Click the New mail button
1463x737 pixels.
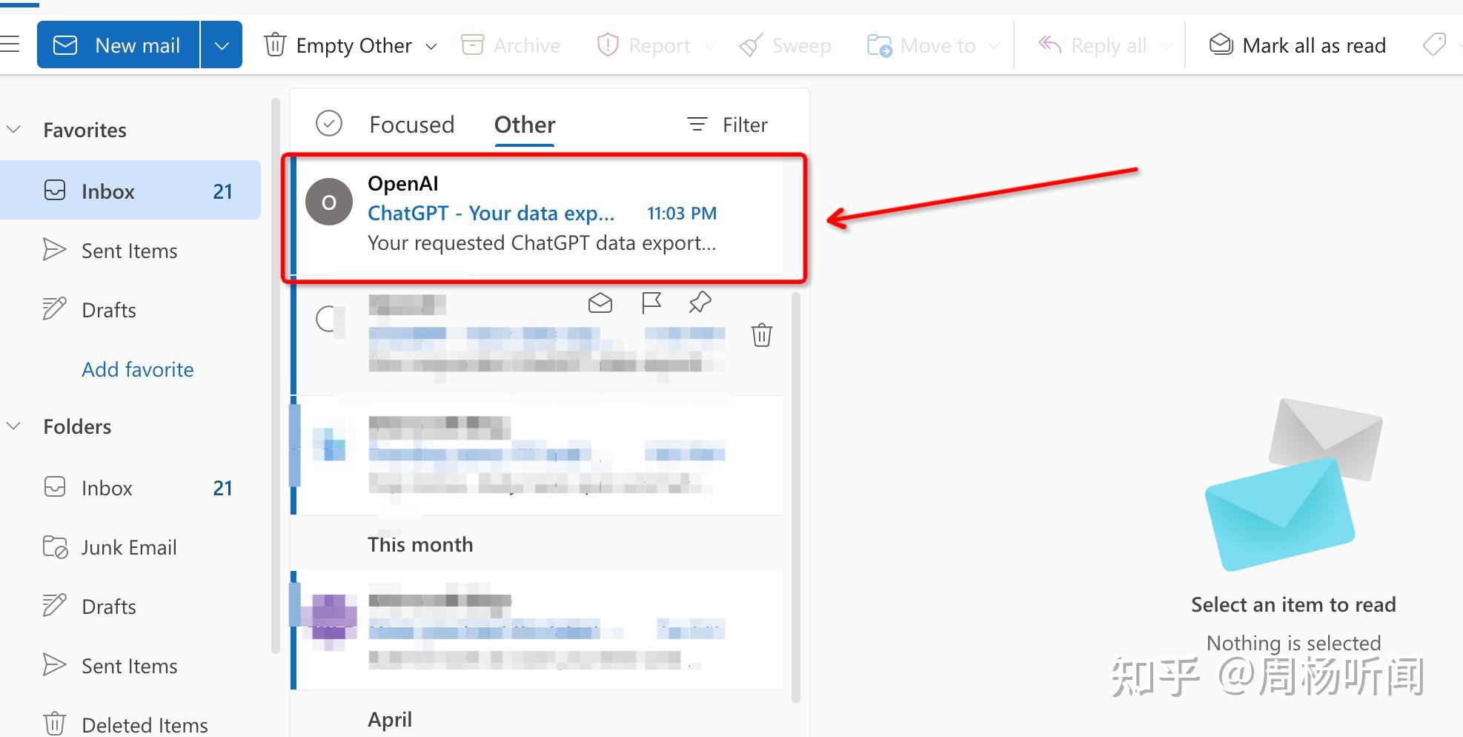click(x=119, y=45)
